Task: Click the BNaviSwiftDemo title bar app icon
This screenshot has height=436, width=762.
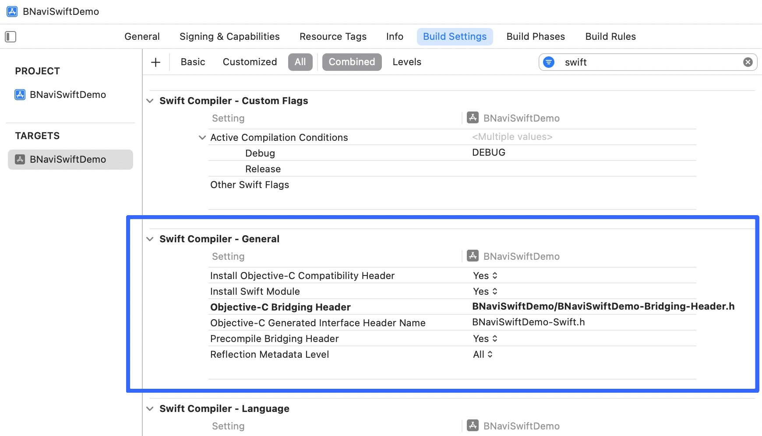Action: (x=12, y=11)
